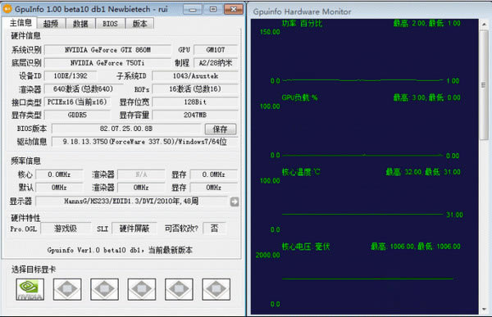Click the 设备ID field 10DE/1392
This screenshot has width=492, height=317.
(x=71, y=76)
